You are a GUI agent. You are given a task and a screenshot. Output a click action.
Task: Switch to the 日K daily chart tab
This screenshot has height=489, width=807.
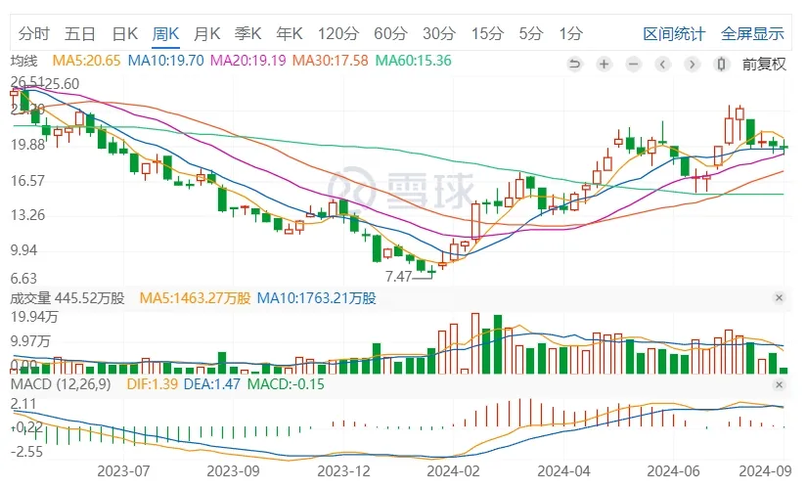(124, 33)
